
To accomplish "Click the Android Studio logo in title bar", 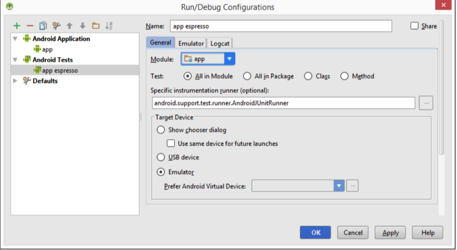I will coord(9,6).
